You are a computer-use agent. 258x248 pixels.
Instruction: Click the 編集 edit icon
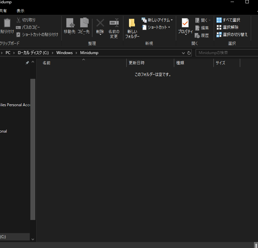(x=197, y=28)
